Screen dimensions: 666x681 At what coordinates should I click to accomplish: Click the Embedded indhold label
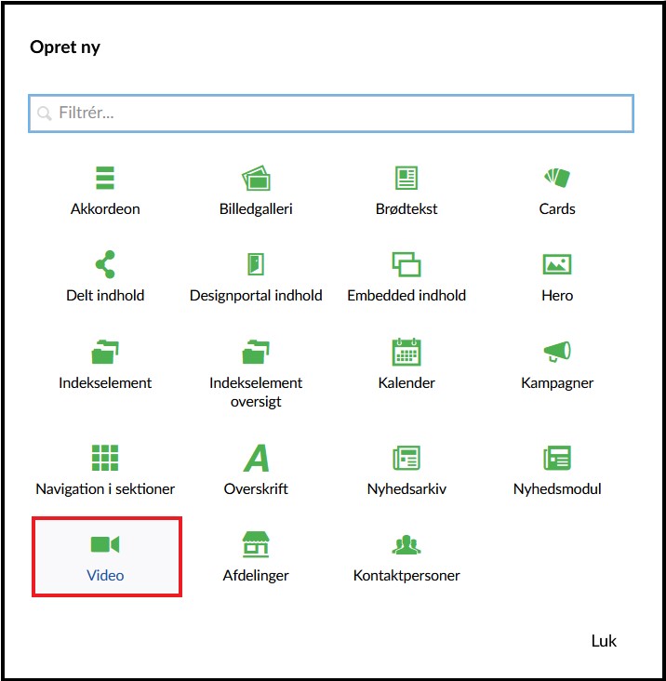(406, 295)
